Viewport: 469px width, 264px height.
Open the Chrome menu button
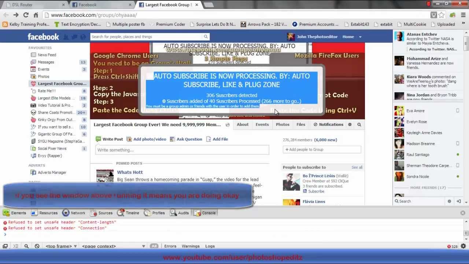[x=463, y=15]
